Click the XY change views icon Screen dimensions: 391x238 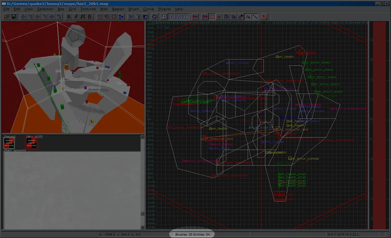tap(131, 16)
